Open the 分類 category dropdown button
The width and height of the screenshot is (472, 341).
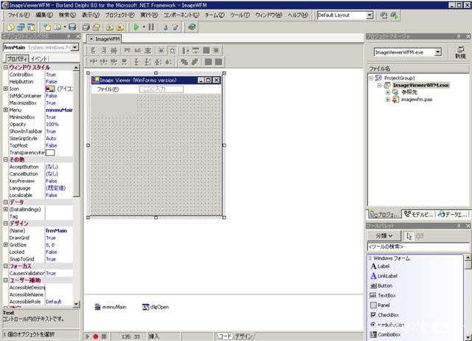384,236
